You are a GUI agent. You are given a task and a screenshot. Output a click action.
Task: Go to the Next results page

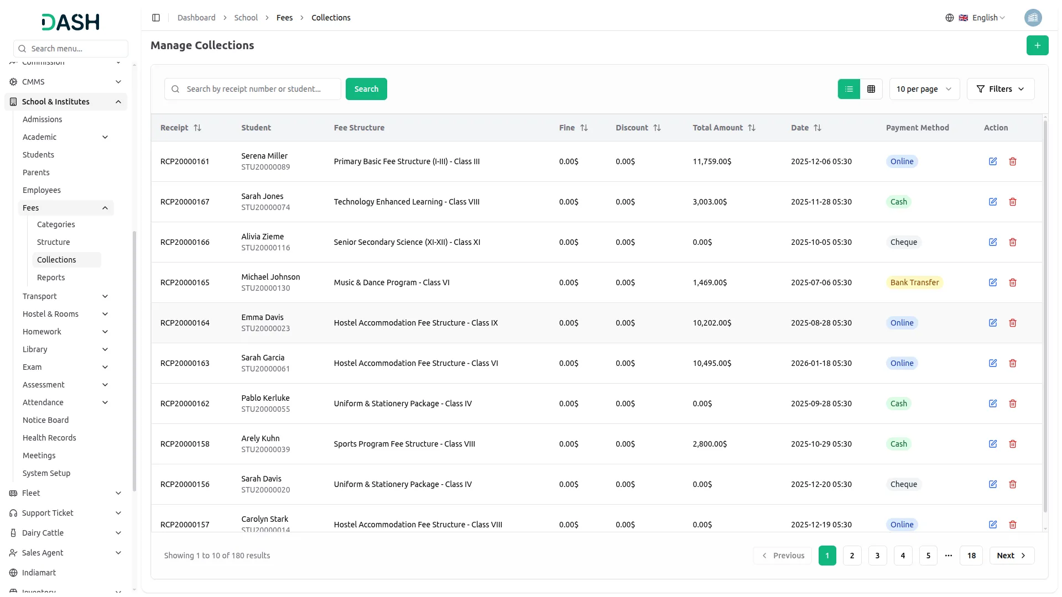click(1012, 556)
